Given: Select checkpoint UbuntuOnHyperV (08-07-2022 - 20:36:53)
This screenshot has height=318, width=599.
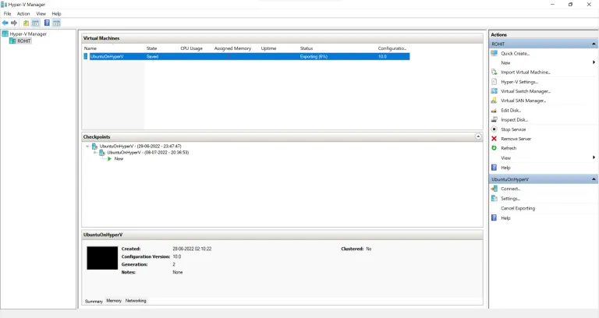Looking at the screenshot, I should tap(148, 152).
